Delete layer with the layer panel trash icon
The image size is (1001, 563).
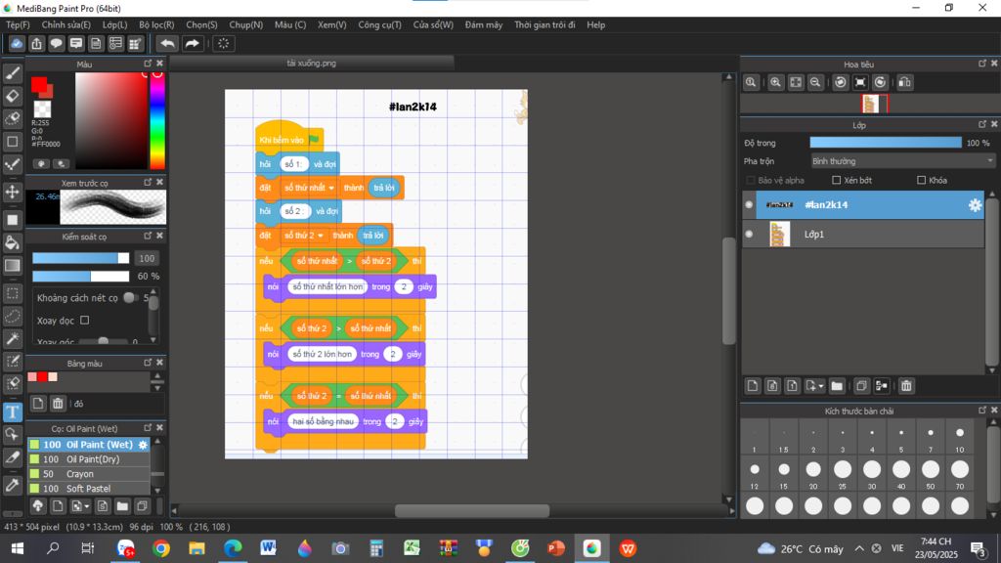906,386
